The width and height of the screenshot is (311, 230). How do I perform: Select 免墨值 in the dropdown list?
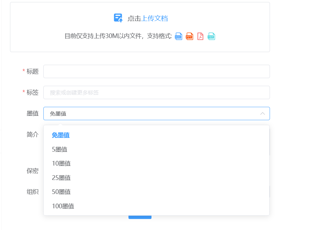tap(157, 135)
